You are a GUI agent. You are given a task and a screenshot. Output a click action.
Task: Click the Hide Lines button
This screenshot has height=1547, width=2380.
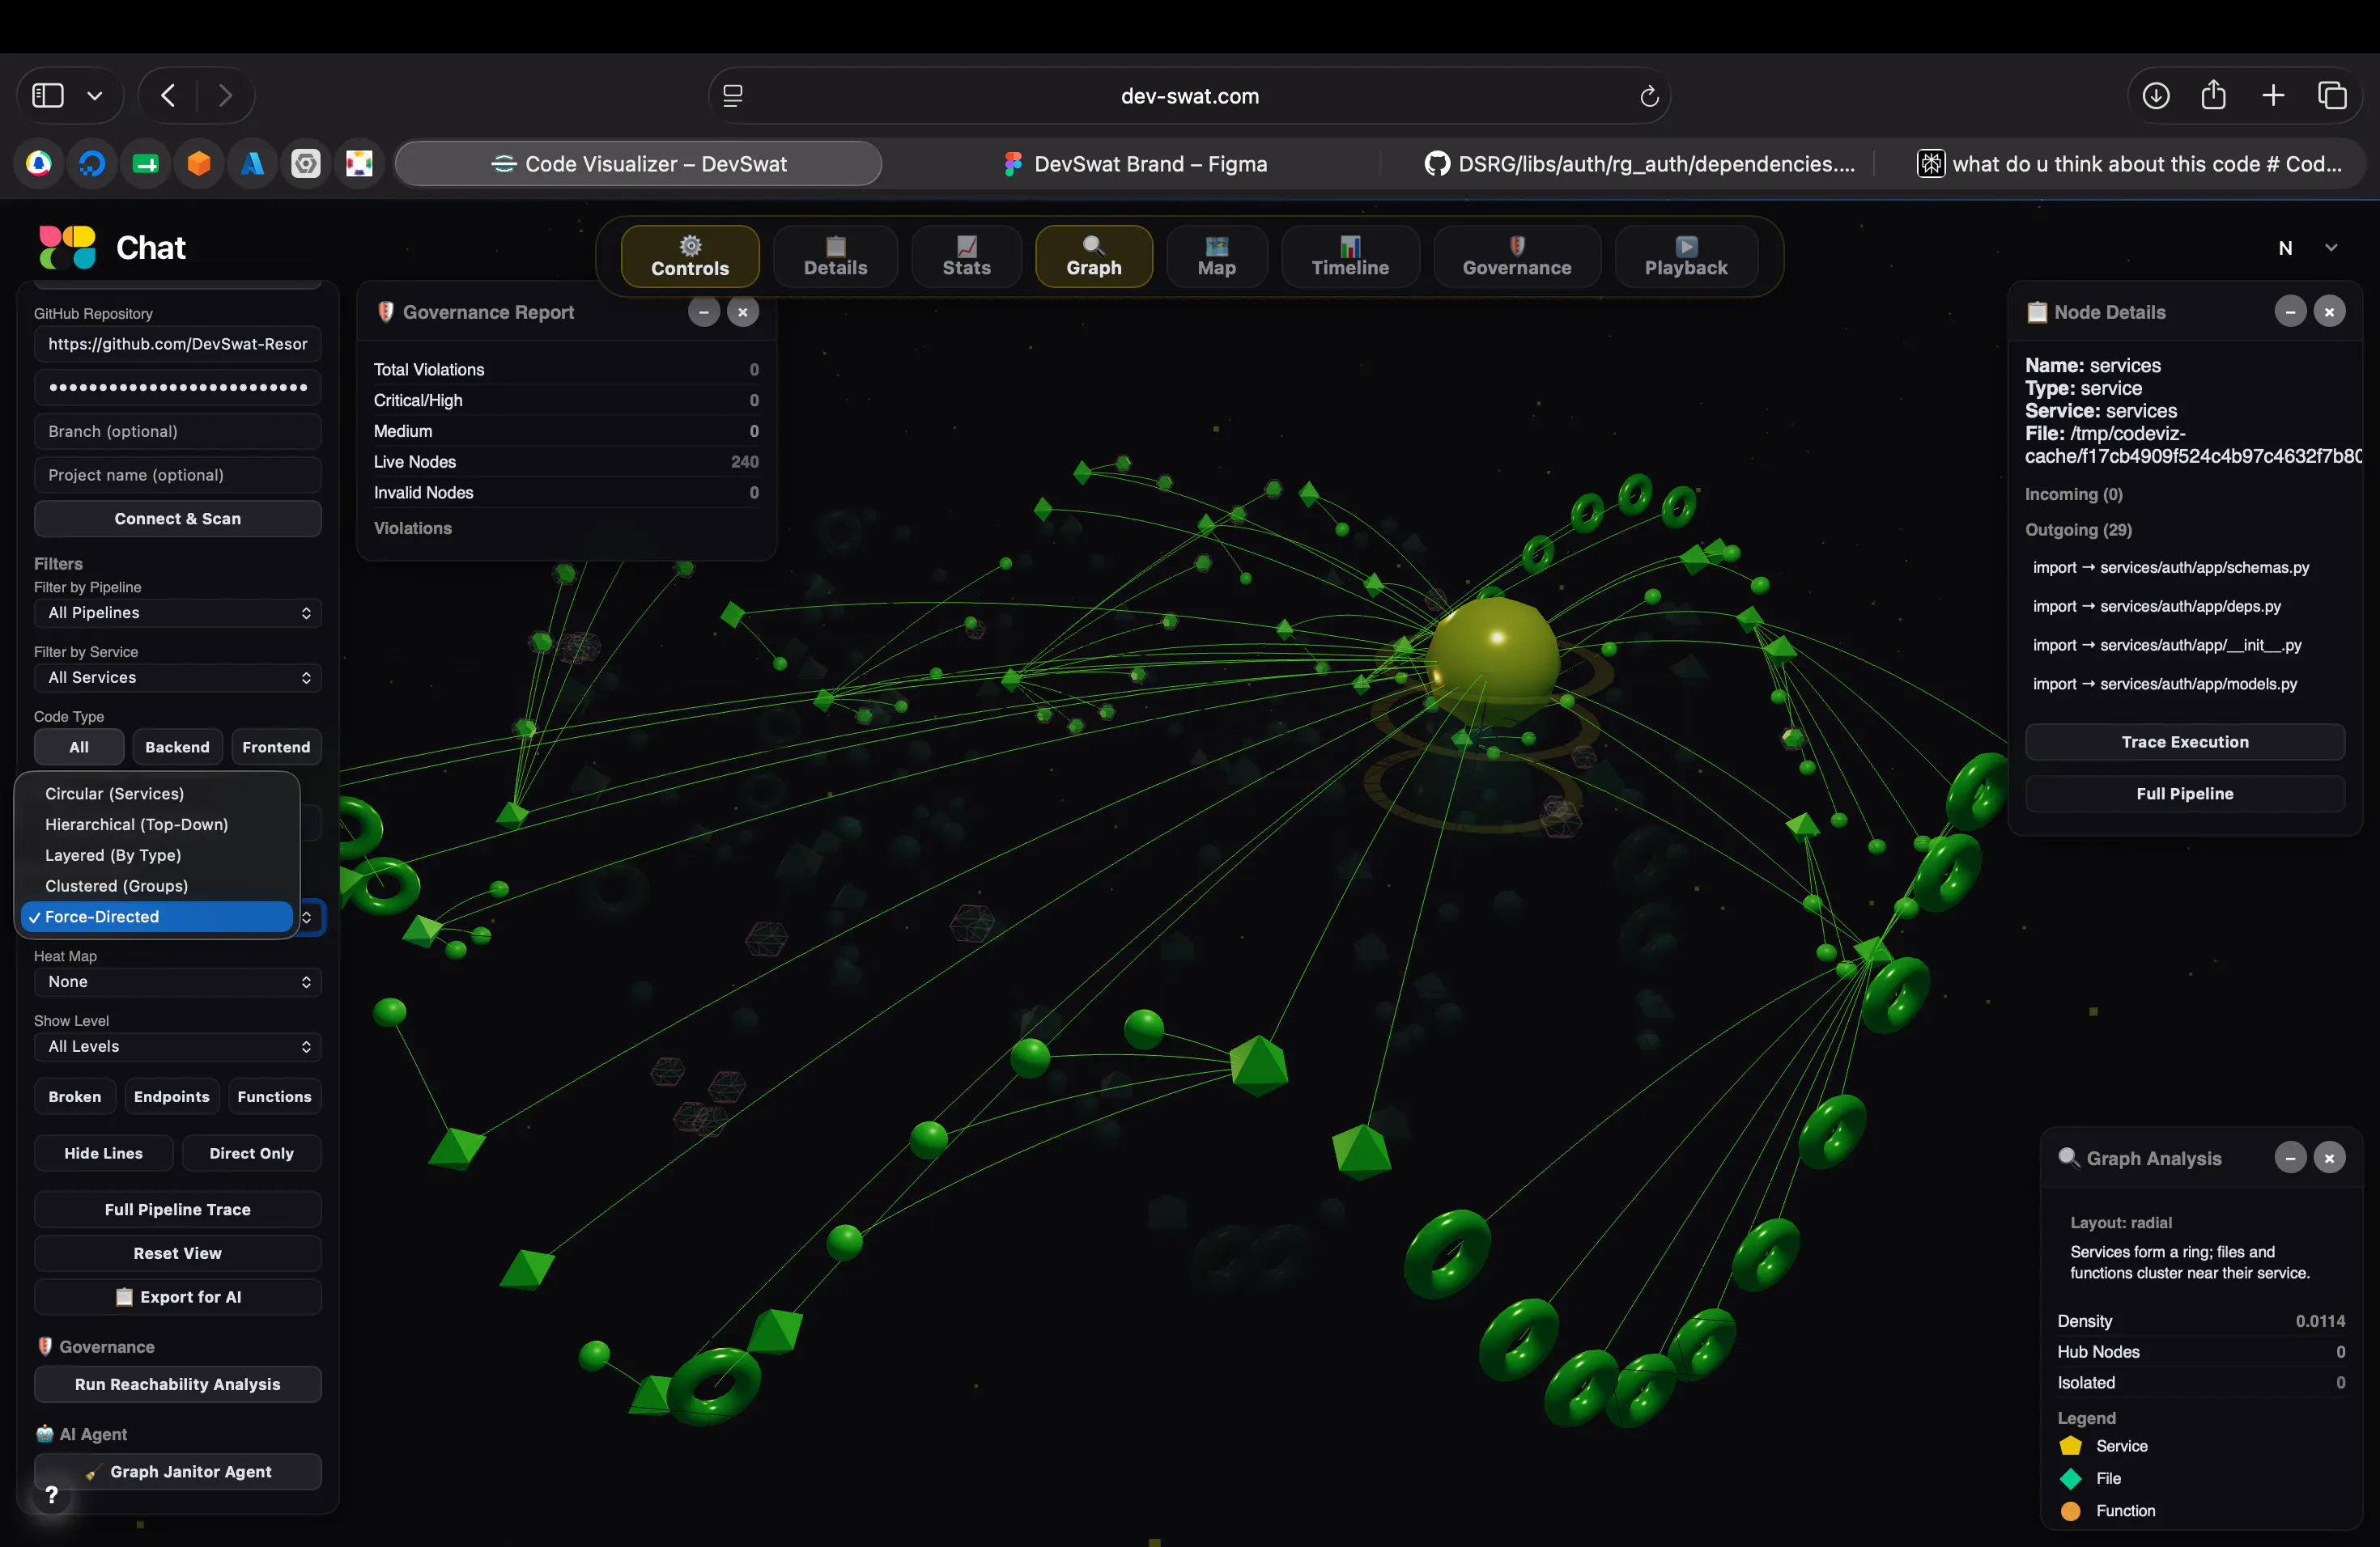(103, 1153)
